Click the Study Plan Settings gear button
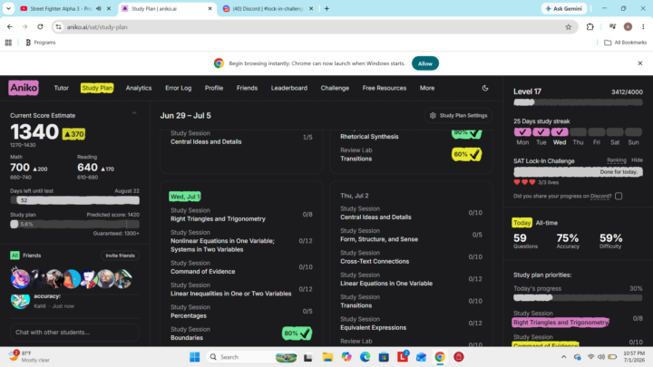653x367 pixels. [x=458, y=115]
